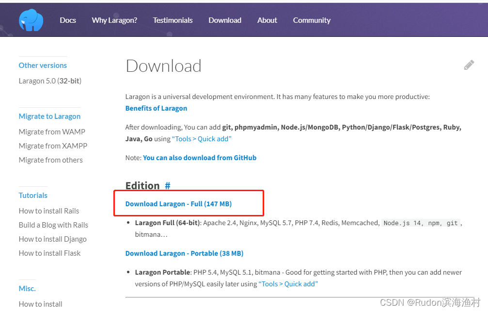Click the # anchor next to Edition
The image size is (488, 312).
click(168, 186)
